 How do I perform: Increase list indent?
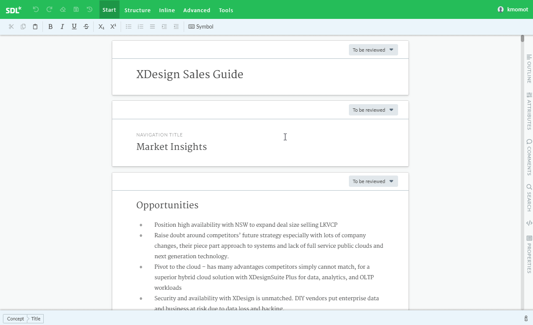coord(164,26)
